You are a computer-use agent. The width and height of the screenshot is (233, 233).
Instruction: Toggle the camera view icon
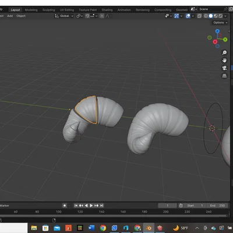pyautogui.click(x=224, y=68)
